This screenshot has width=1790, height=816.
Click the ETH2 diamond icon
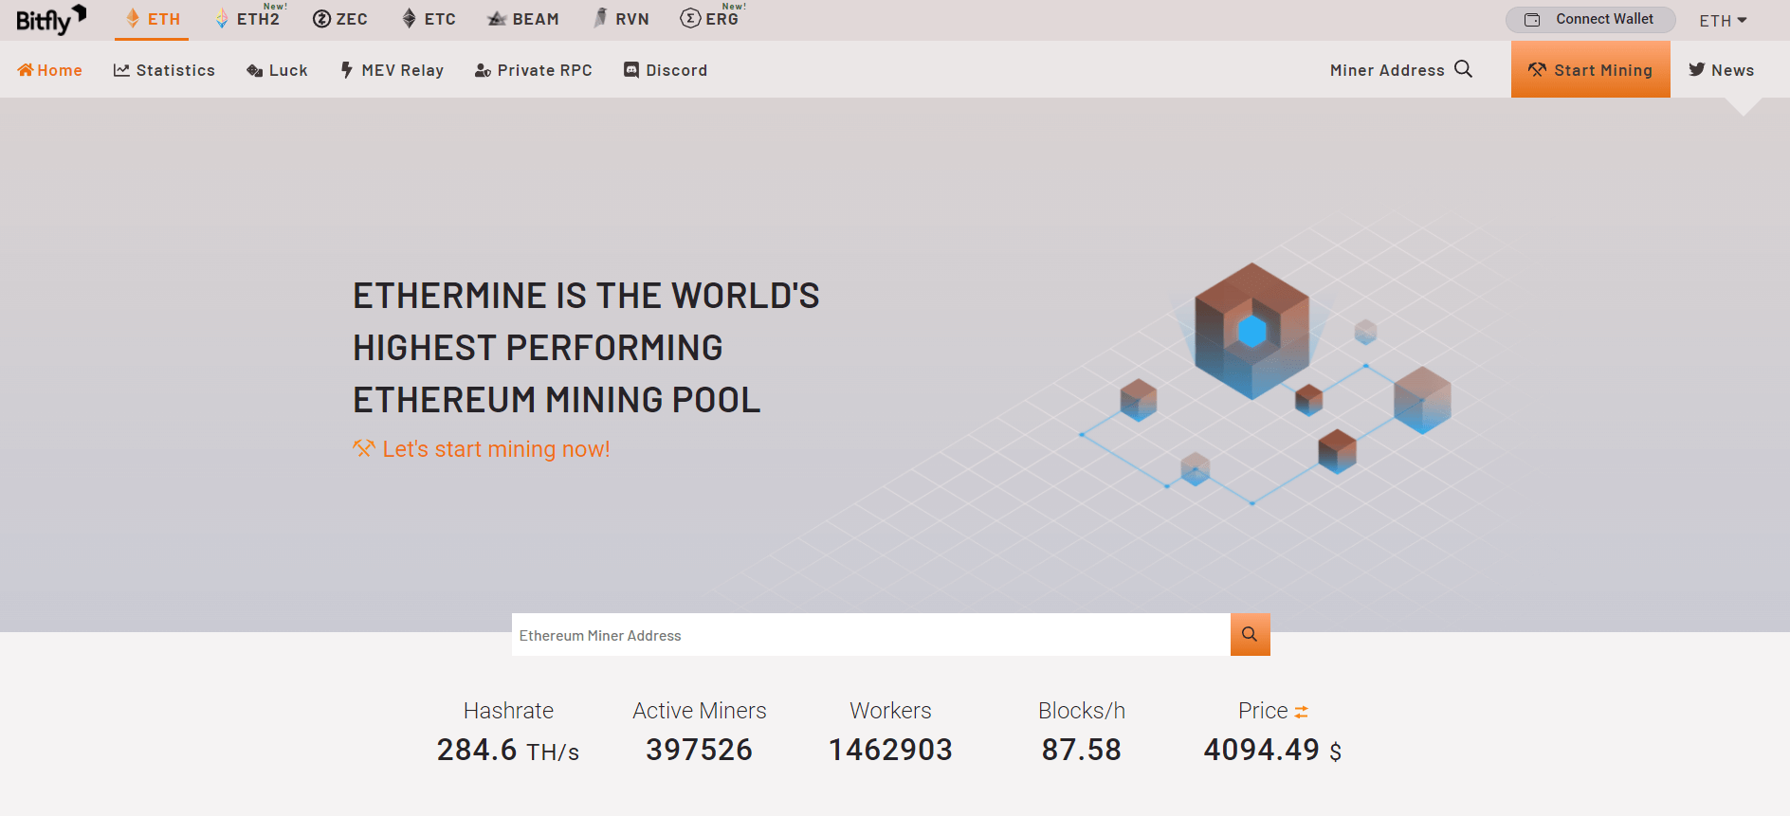222,18
